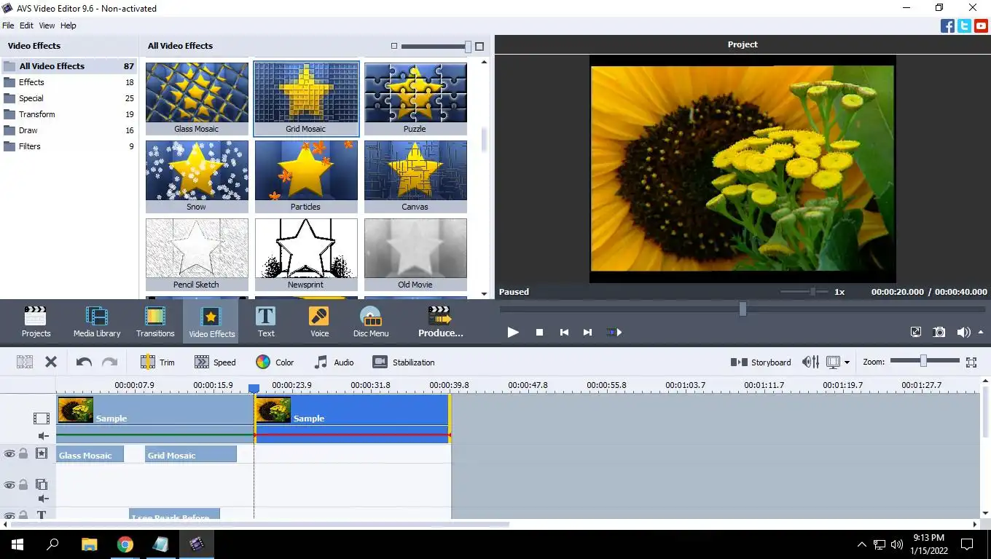This screenshot has width=991, height=559.
Task: Select the Transform category folder
Action: [69, 114]
